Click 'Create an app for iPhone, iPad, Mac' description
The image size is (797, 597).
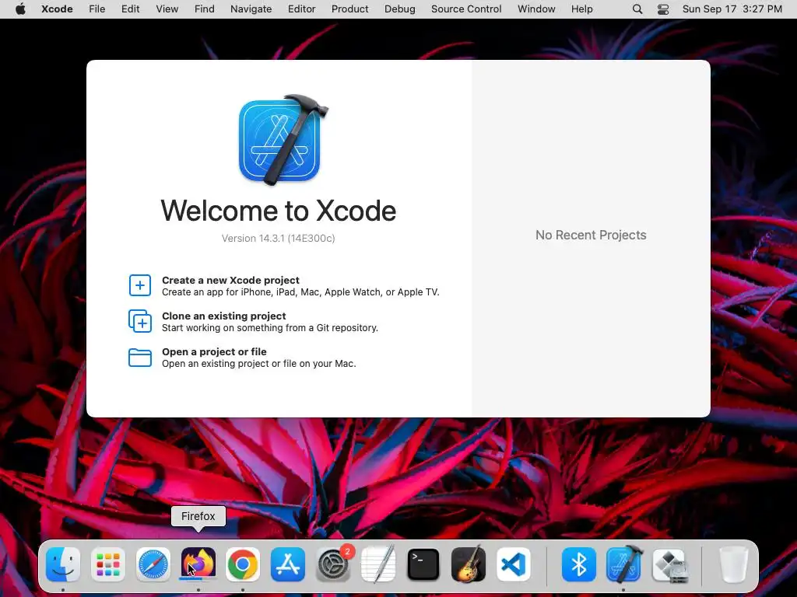(x=300, y=292)
